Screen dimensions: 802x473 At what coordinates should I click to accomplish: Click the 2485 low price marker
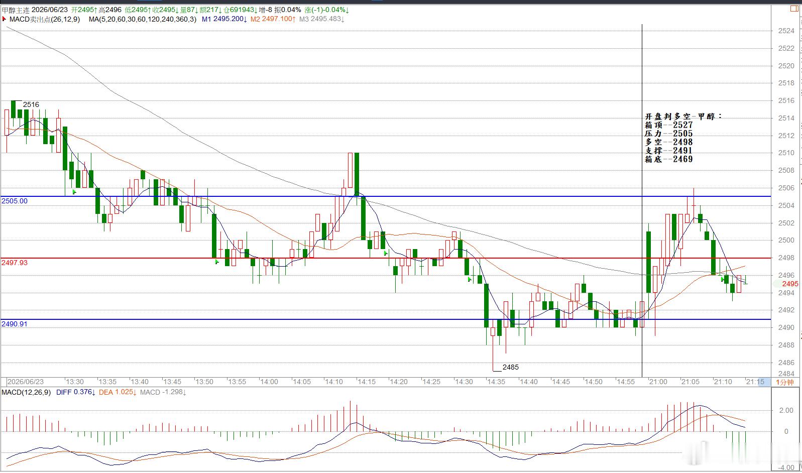(510, 367)
